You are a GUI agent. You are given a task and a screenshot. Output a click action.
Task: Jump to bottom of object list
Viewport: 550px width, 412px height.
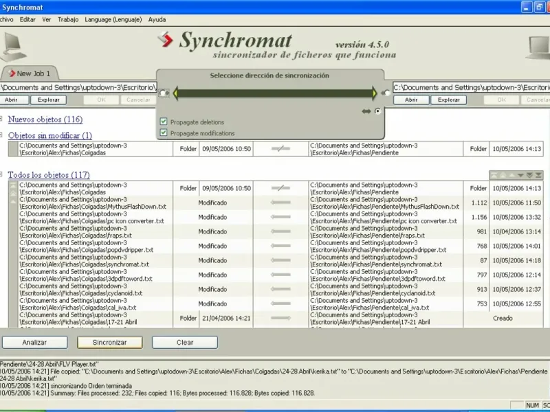538,175
